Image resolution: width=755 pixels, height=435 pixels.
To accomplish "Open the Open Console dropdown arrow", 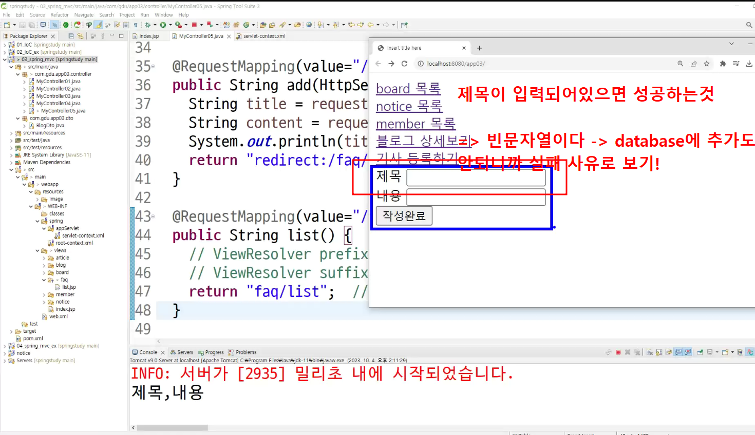I will (732, 352).
